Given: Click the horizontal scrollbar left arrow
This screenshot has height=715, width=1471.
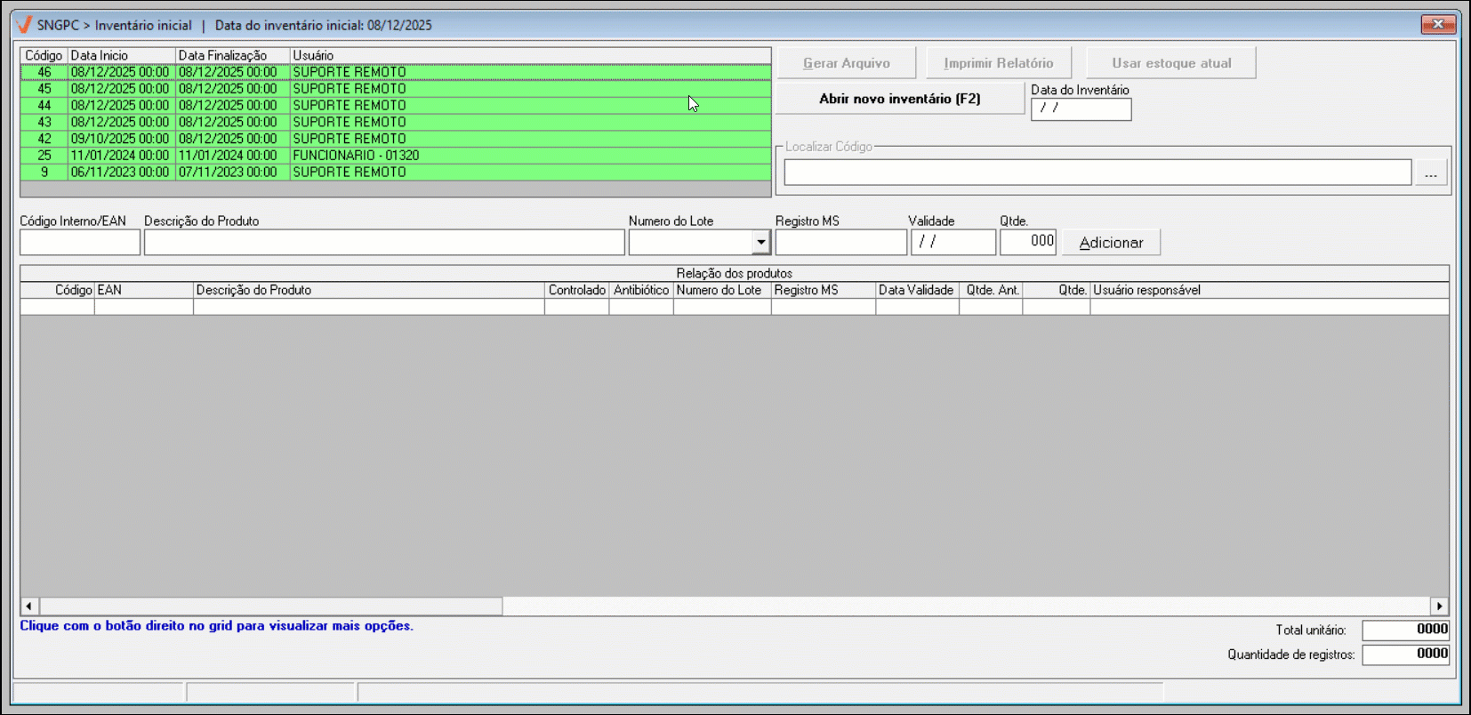Looking at the screenshot, I should click(29, 606).
